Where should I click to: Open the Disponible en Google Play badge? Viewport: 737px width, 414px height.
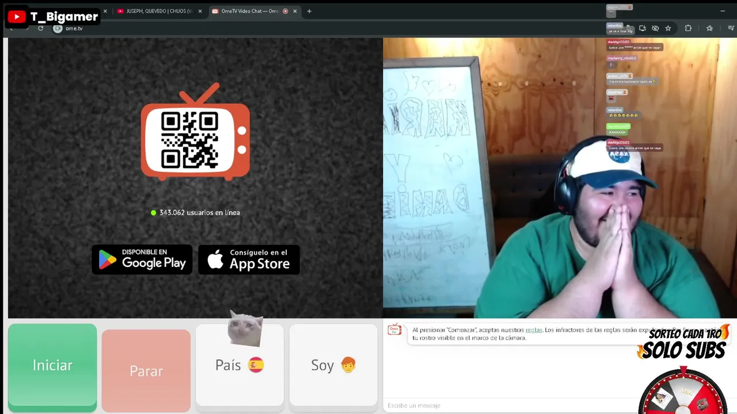pyautogui.click(x=142, y=259)
